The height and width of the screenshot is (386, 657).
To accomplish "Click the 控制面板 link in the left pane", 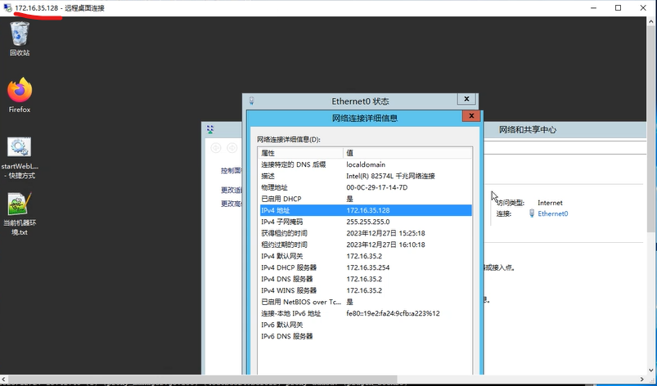I will [232, 170].
